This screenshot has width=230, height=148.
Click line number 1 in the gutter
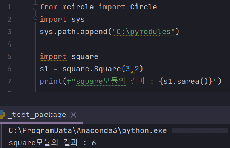tap(9, 7)
